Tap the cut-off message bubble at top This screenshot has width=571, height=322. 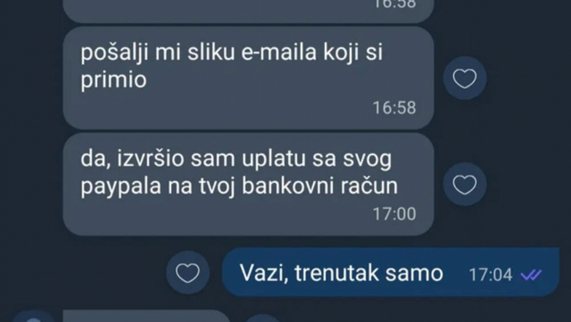tap(249, 11)
